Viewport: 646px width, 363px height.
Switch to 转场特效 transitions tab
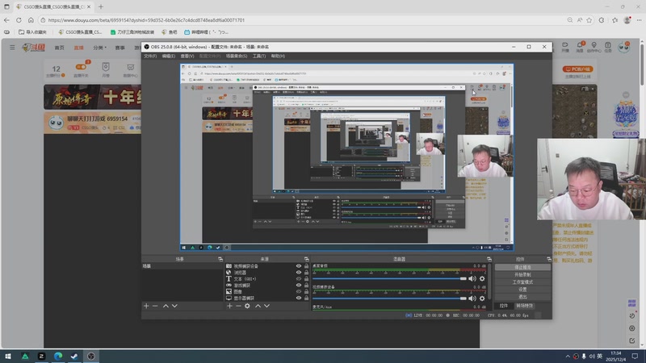click(x=524, y=306)
